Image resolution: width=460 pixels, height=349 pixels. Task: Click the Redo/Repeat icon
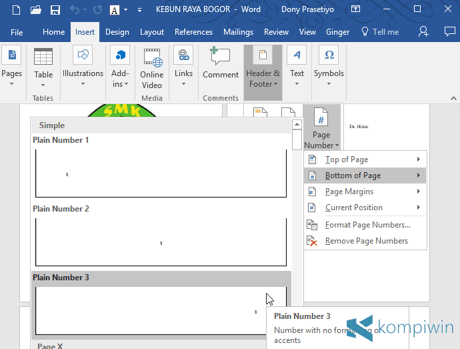[x=98, y=10]
